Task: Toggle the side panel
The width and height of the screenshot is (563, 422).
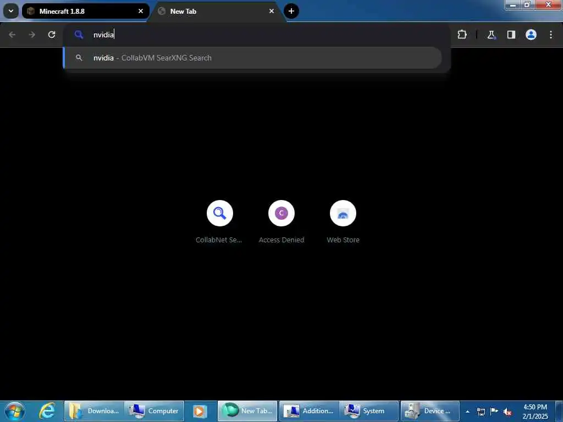Action: [511, 35]
